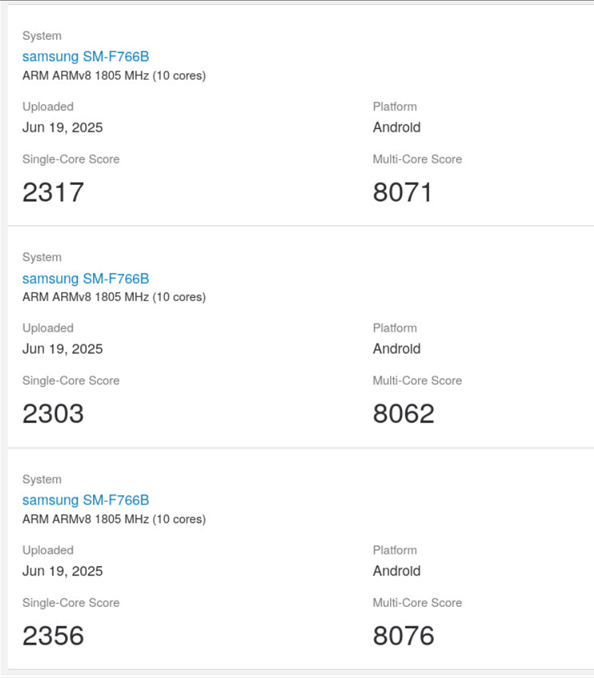Open the samsung SM-F766B link scoring 2317
The image size is (594, 678).
[86, 56]
